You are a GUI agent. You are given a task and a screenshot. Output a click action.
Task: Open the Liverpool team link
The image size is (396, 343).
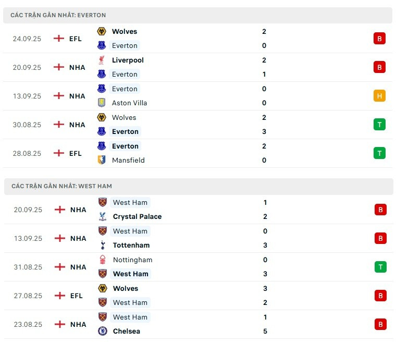coord(128,60)
